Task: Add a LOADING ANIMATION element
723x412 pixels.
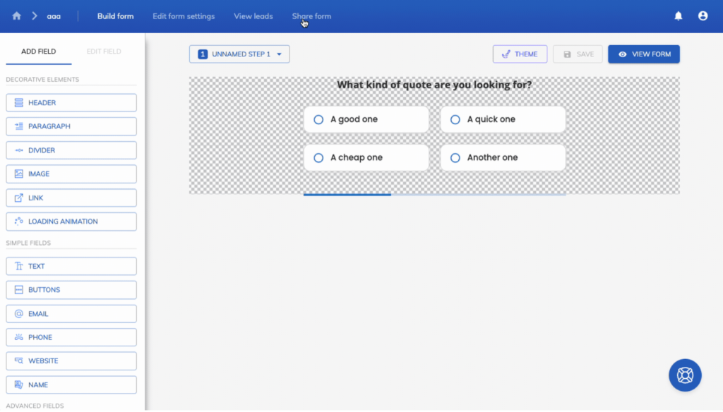Action: (x=71, y=222)
